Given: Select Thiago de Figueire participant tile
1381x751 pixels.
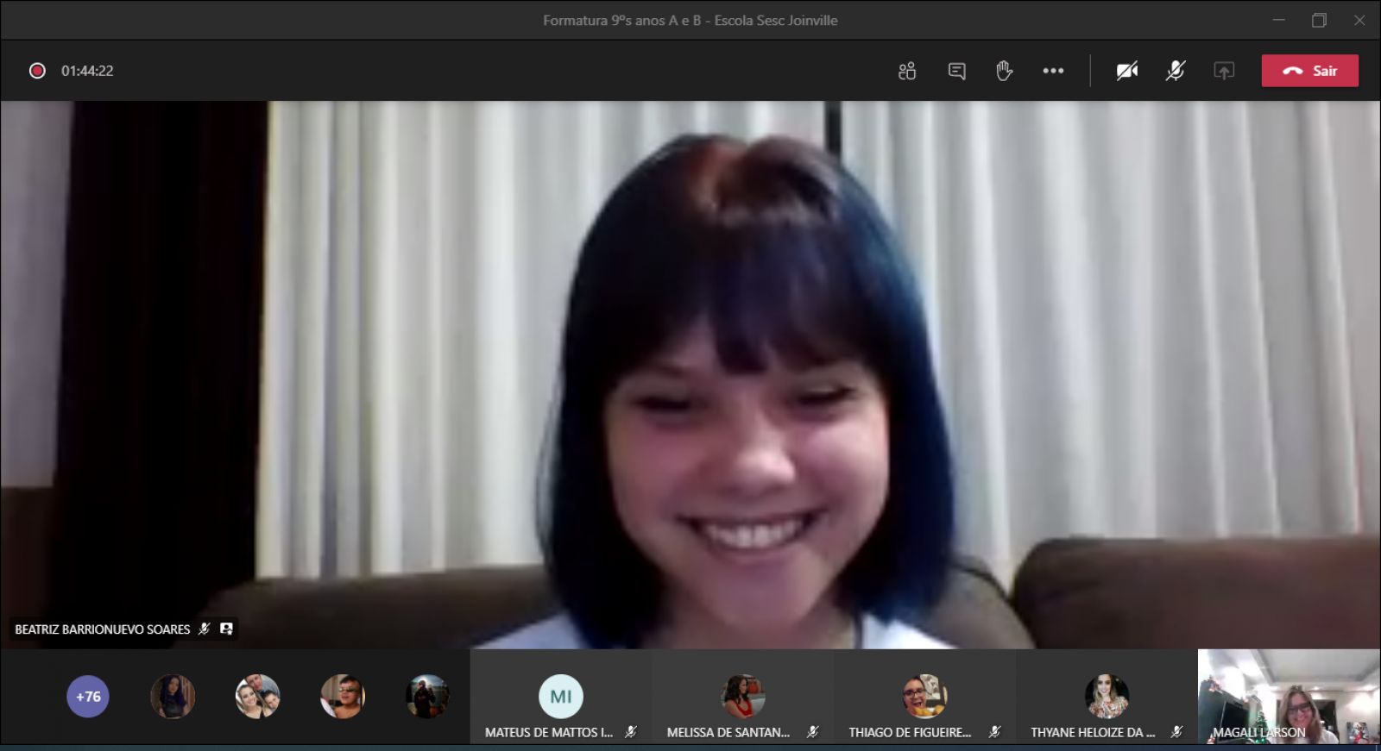Looking at the screenshot, I should (924, 697).
